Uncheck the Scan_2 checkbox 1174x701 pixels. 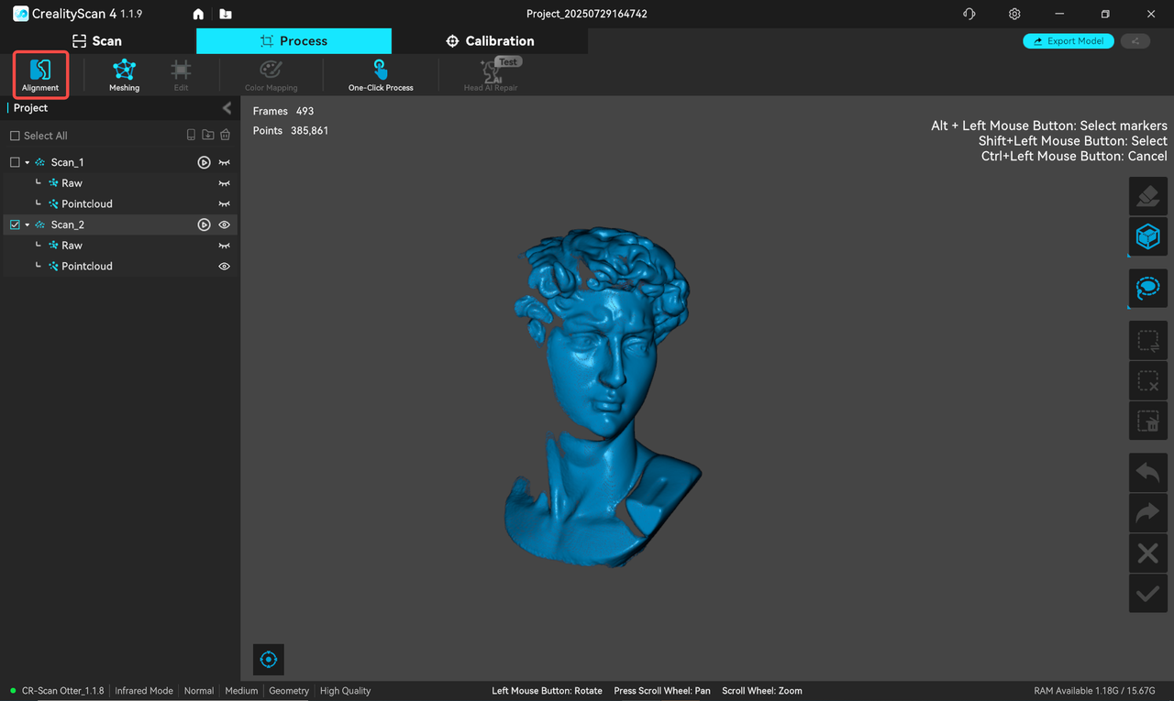coord(15,225)
